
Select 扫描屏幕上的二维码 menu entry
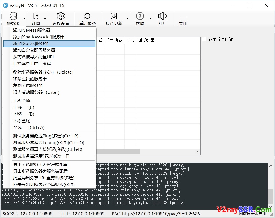[32, 64]
